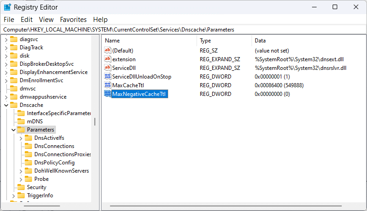
Task: Click the tree pane vertical scrollbar thumb
Action: (95, 121)
